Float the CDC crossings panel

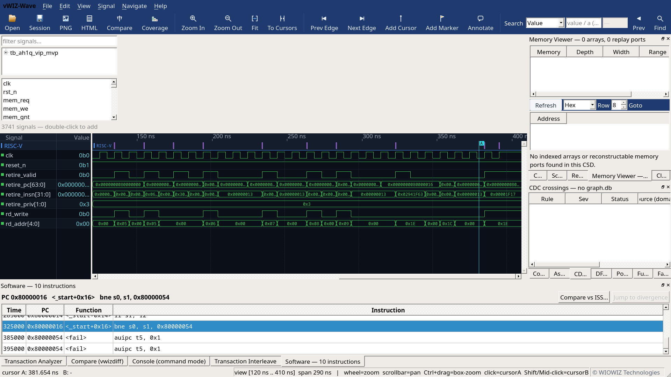click(663, 187)
